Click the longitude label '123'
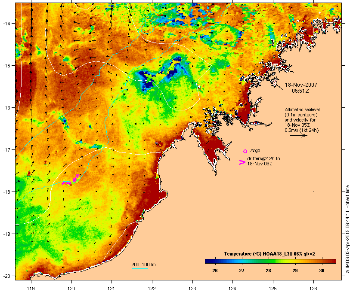Screen dimensions: 353x292 tap(192, 289)
